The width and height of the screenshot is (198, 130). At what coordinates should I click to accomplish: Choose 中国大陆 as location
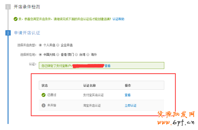tap(40, 54)
